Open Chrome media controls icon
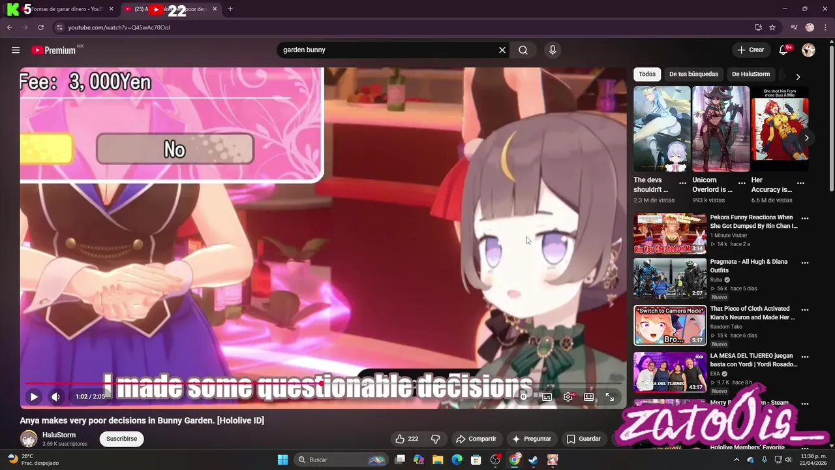This screenshot has width=835, height=470. [x=794, y=27]
